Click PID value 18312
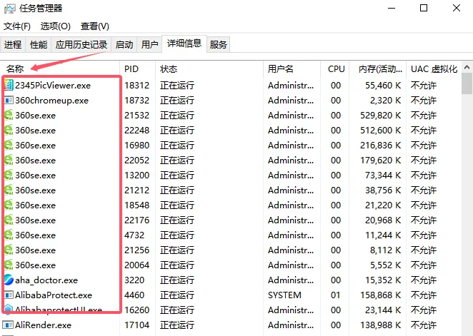The image size is (473, 336). [x=137, y=86]
